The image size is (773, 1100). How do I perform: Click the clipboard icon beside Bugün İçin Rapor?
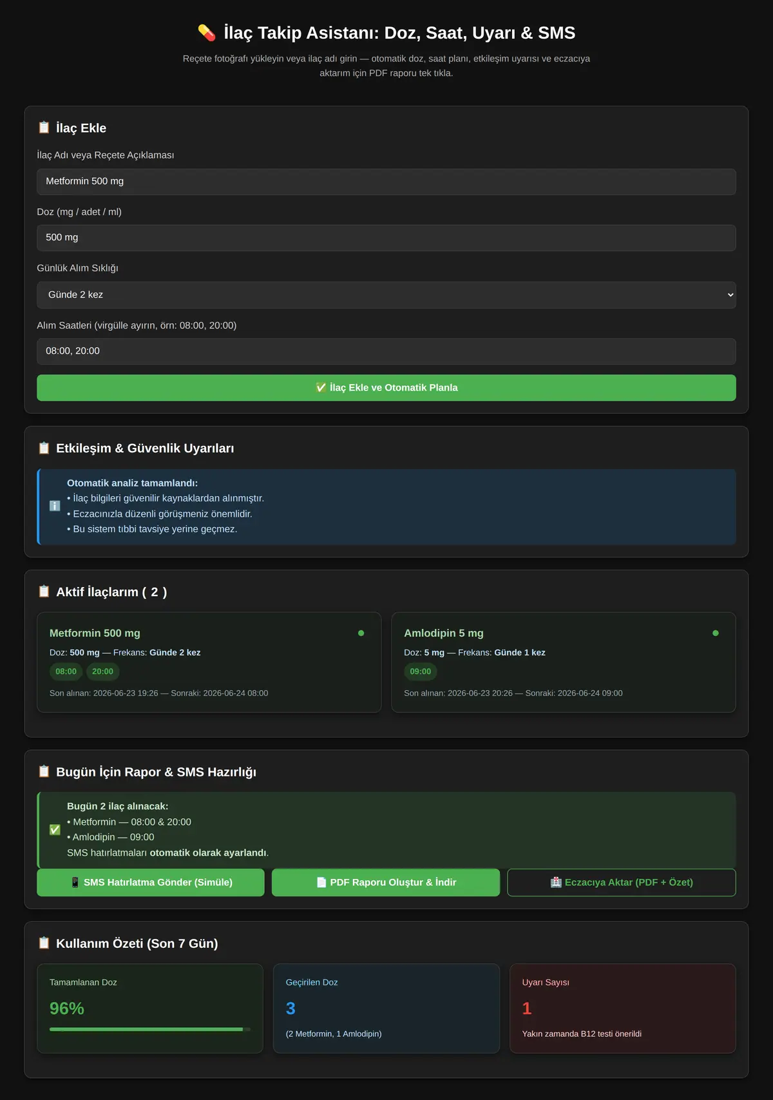(44, 771)
